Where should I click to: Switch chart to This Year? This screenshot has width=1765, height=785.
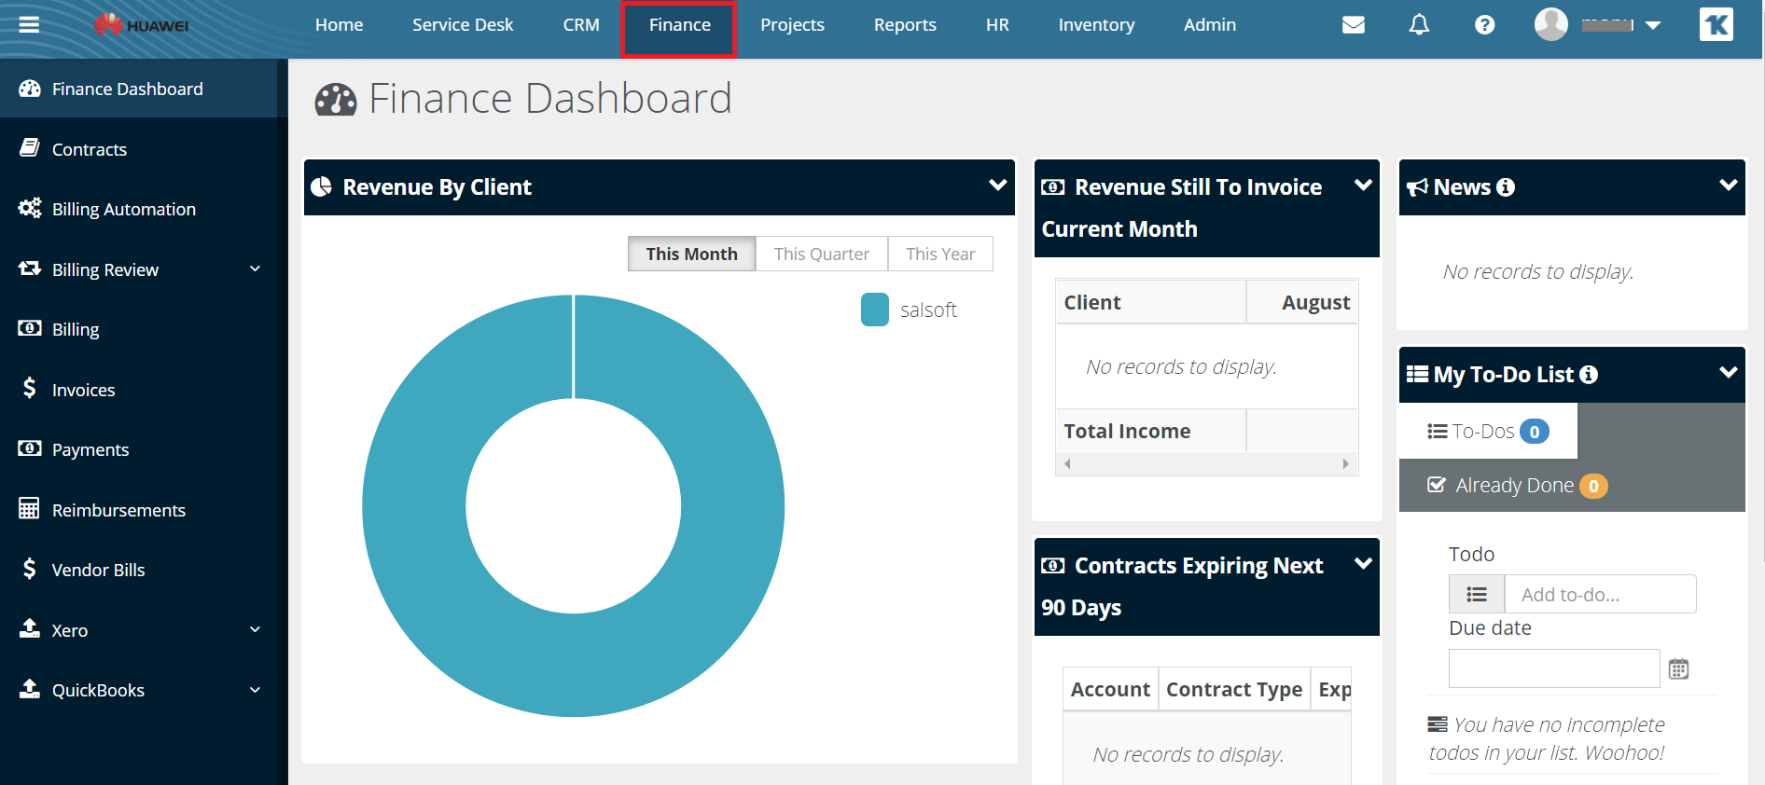(x=939, y=254)
